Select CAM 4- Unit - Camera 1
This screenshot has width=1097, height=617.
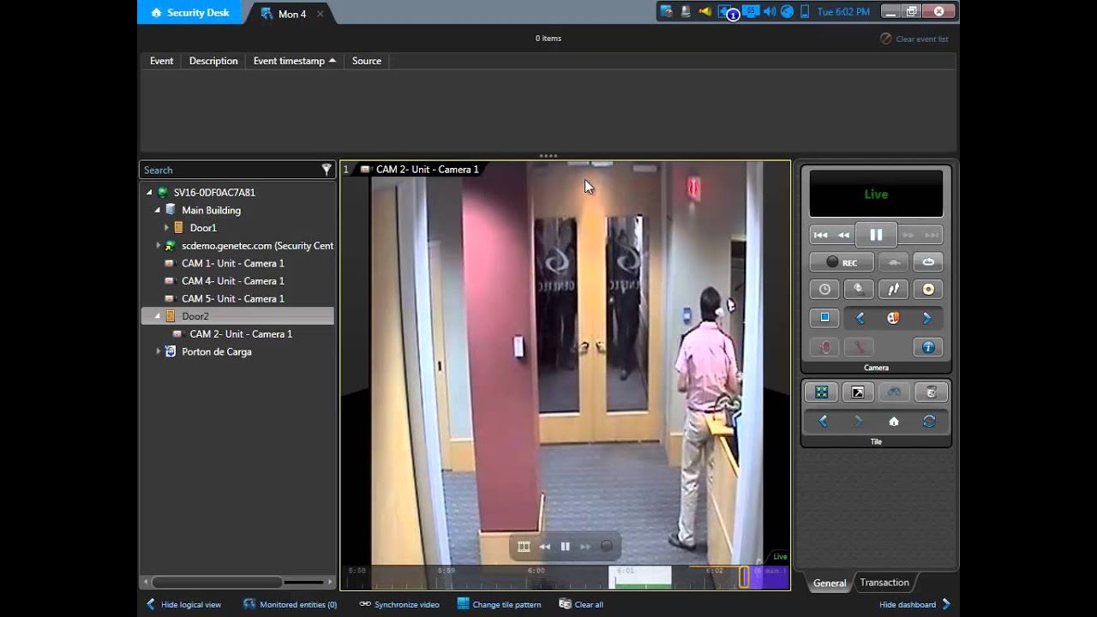click(232, 281)
